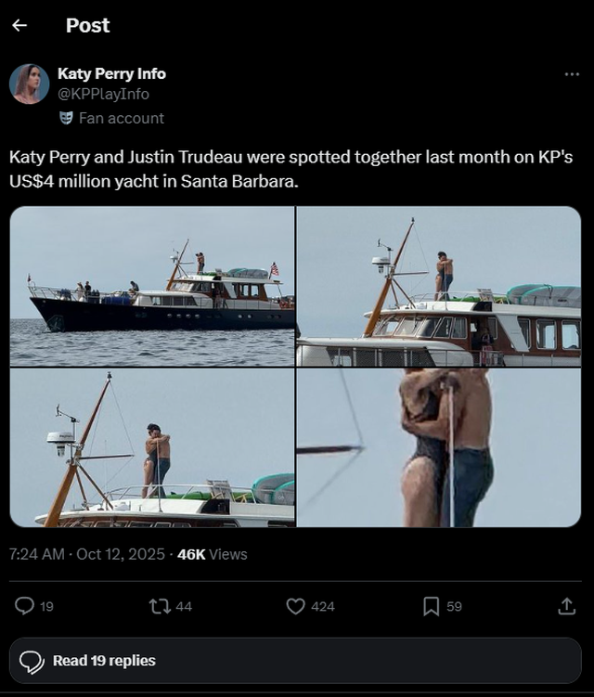The width and height of the screenshot is (594, 697).
Task: Click the Post header title
Action: (87, 26)
